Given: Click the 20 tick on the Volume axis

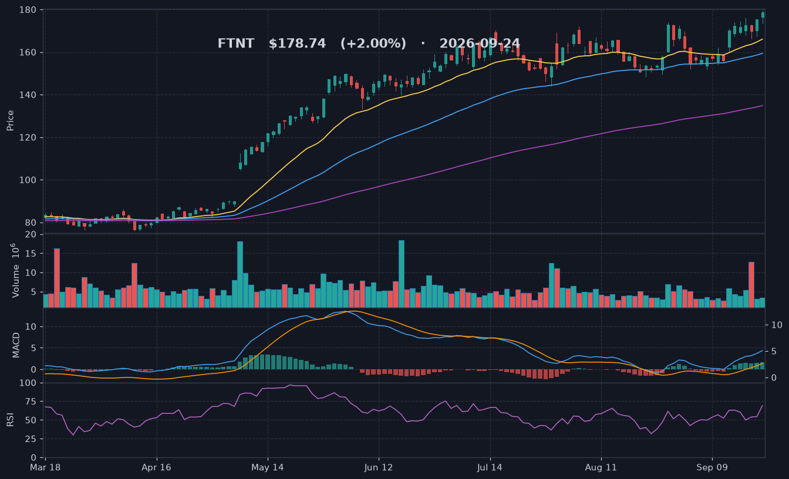Looking at the screenshot, I should click(x=31, y=235).
